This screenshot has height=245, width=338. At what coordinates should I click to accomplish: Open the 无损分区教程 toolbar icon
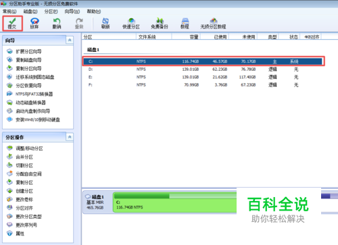(x=213, y=23)
